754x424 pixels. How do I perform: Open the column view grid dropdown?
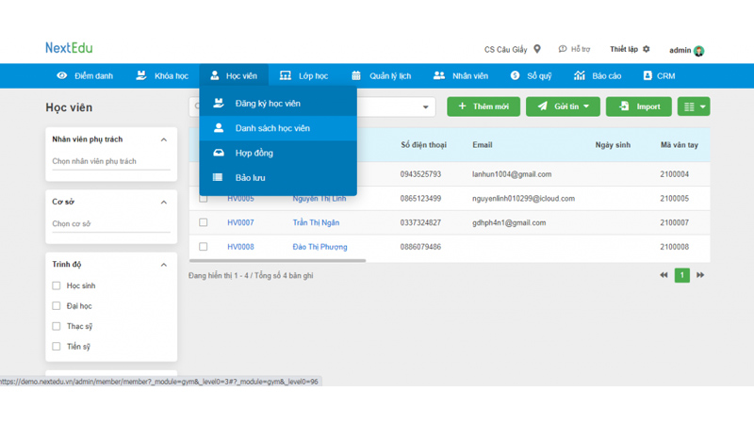pos(694,106)
